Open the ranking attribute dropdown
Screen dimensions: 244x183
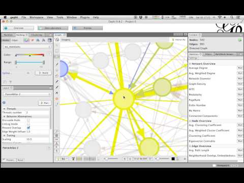pyautogui.click(x=27, y=47)
